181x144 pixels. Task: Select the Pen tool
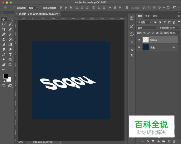pos(4,55)
